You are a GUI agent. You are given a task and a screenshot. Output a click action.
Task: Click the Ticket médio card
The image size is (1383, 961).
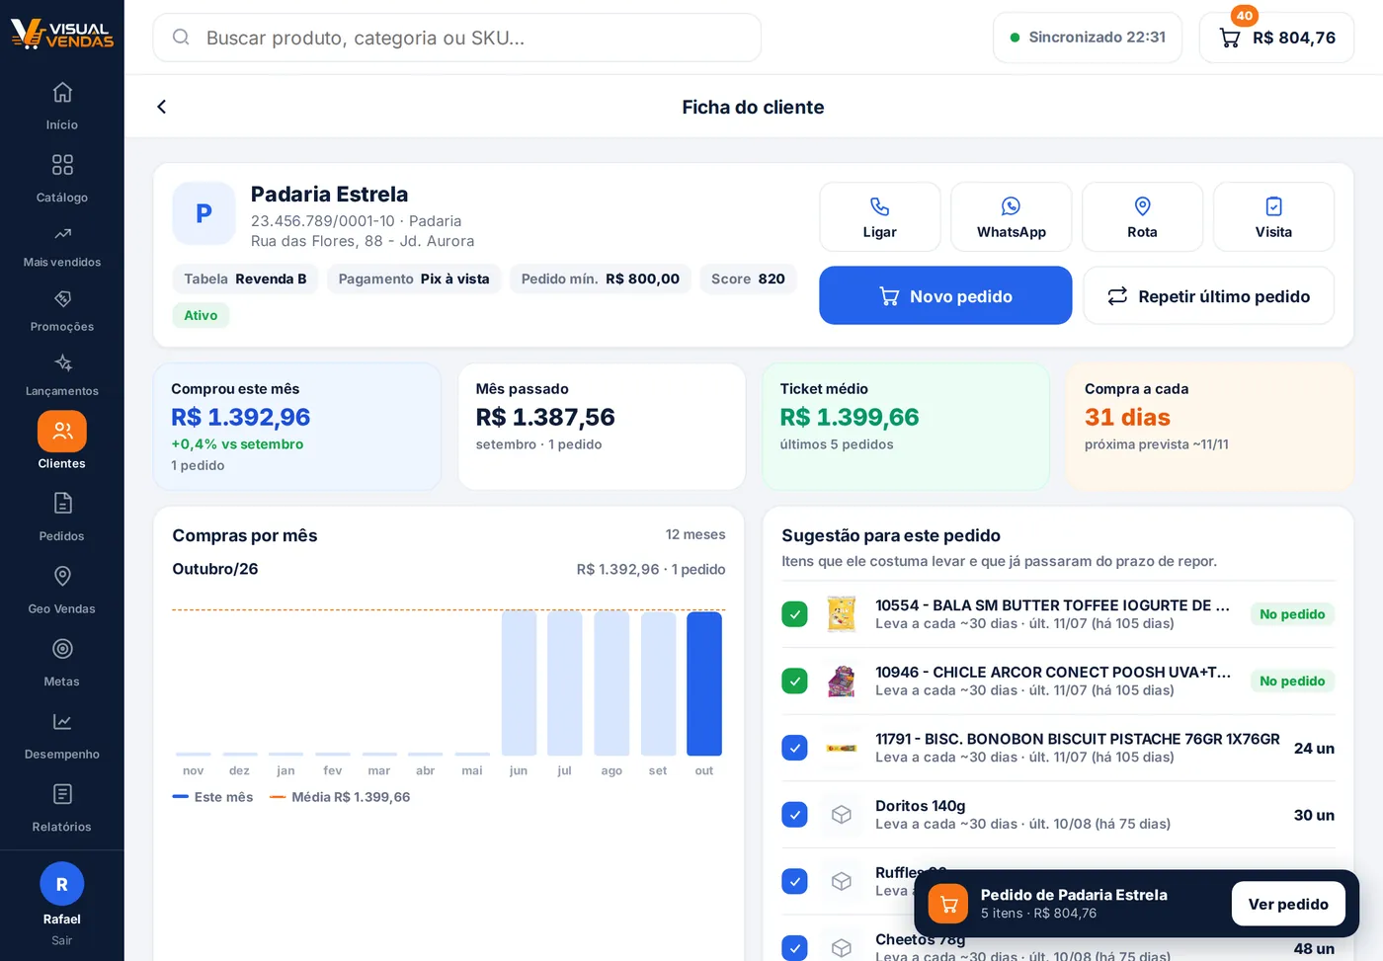(x=906, y=427)
